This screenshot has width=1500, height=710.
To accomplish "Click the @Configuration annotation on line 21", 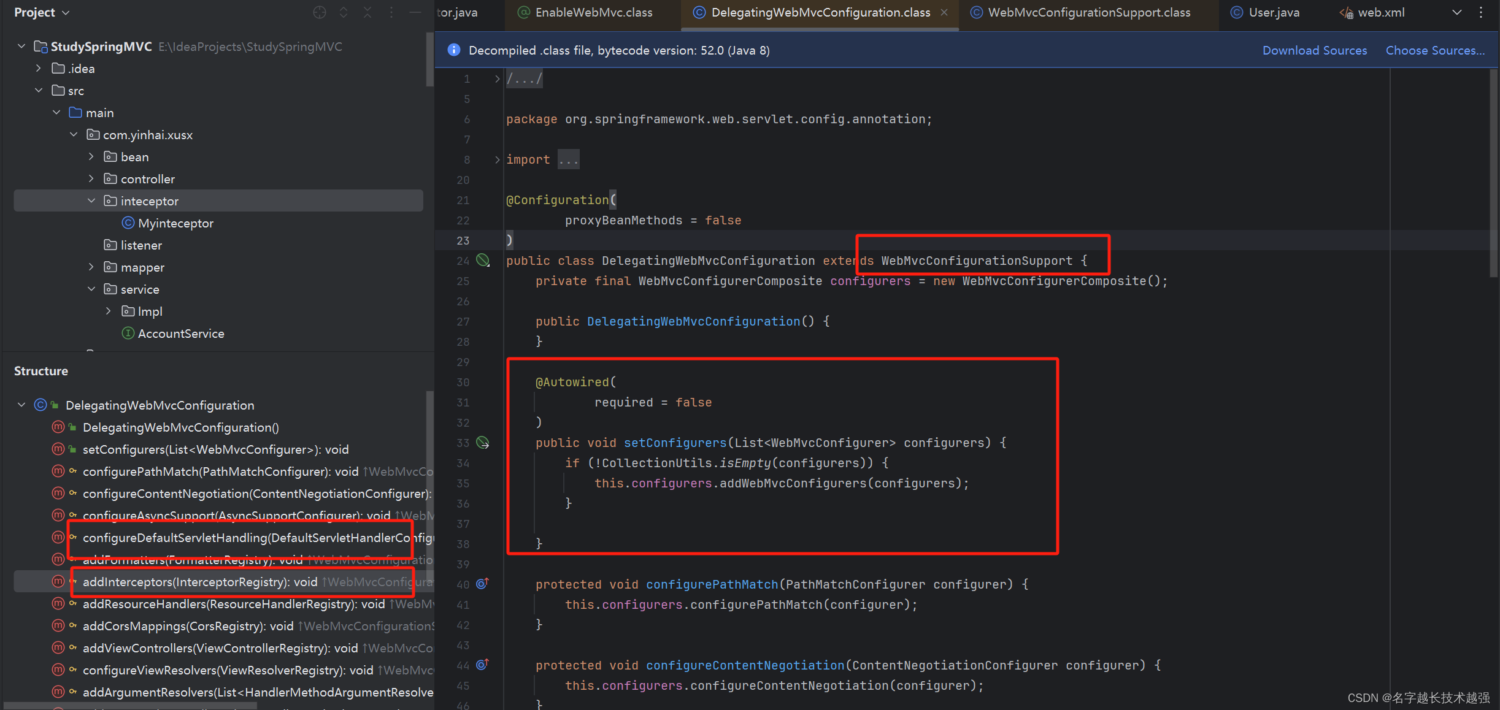I will 557,200.
